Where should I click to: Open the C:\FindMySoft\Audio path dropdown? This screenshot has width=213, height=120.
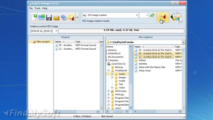tap(183, 42)
